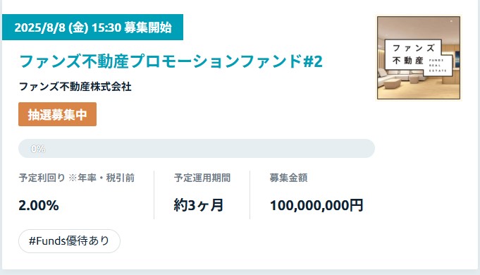Click the 予定利回り ※年率・税引前 label
480x275 pixels.
click(77, 178)
